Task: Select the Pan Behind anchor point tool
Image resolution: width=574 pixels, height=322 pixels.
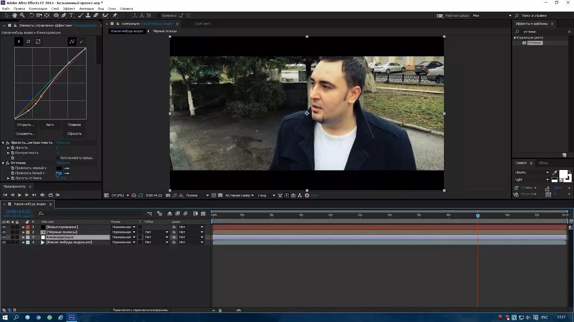Action: pos(47,15)
